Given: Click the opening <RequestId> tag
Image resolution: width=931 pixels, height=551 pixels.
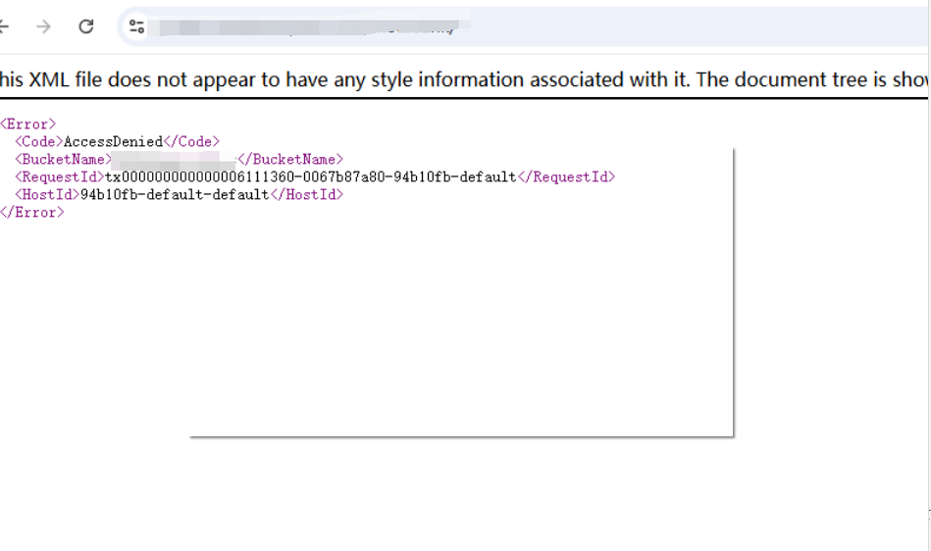Looking at the screenshot, I should tap(60, 176).
